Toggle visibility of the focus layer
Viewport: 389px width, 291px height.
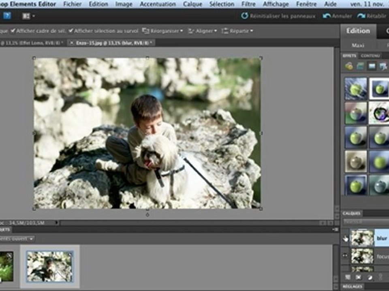(x=345, y=255)
